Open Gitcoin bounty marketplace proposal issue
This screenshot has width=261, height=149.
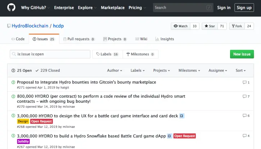pyautogui.click(x=87, y=82)
